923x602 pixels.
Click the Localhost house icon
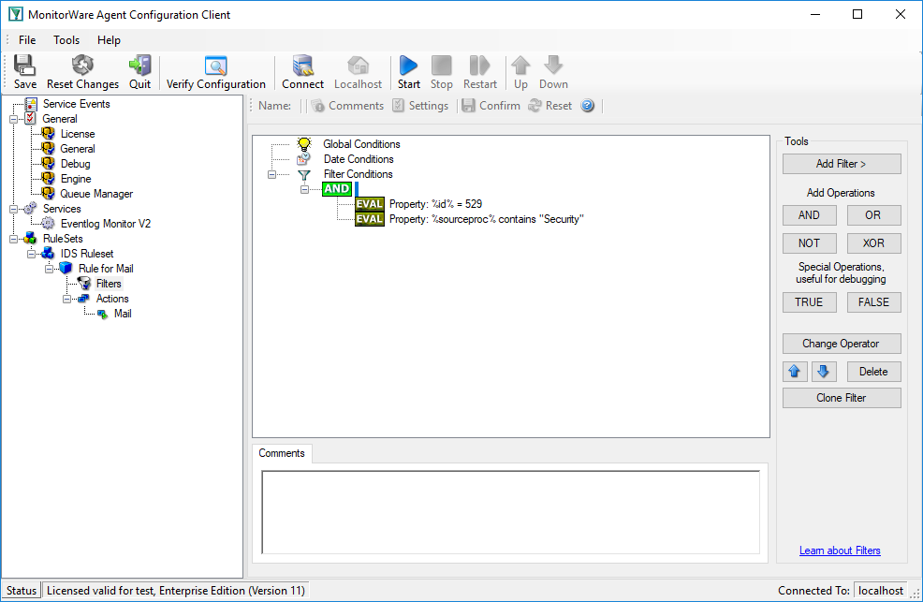point(358,66)
